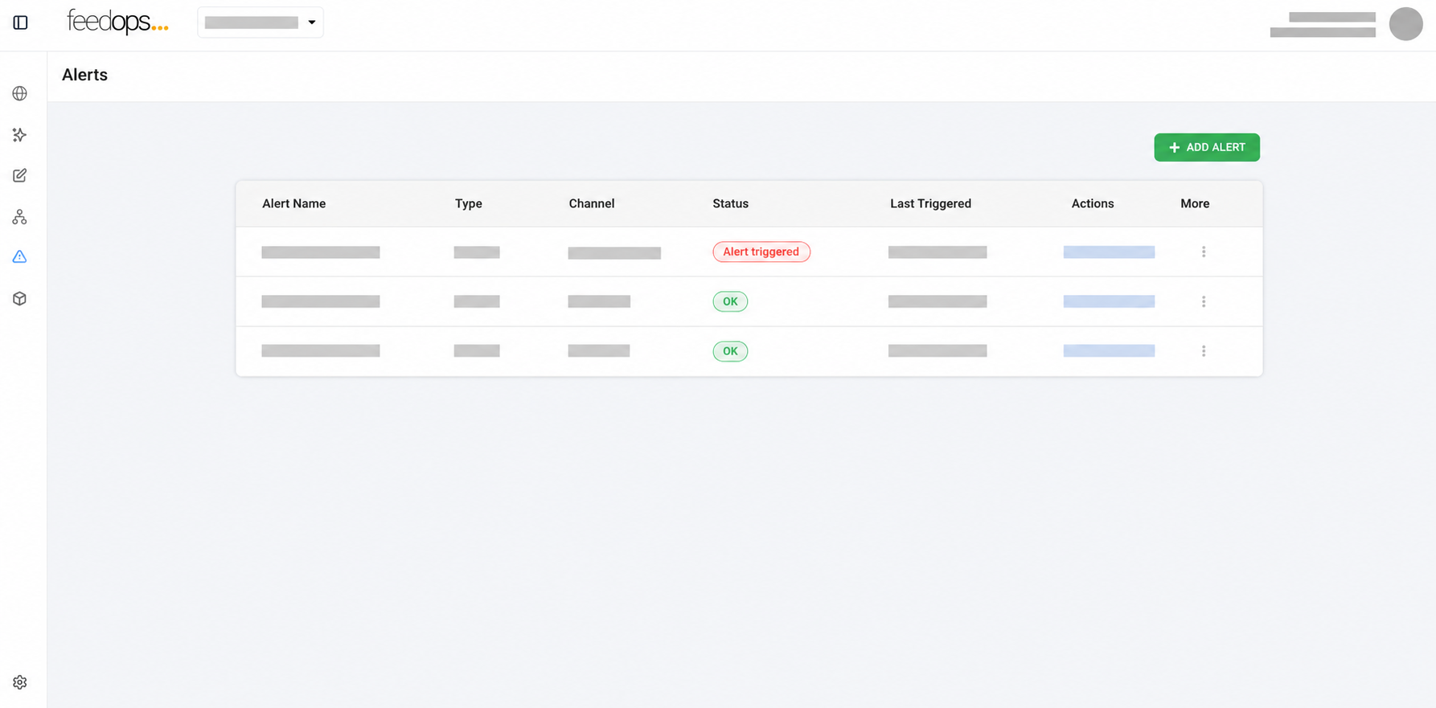This screenshot has height=708, width=1436.
Task: Open the settings gear icon
Action: tap(20, 682)
